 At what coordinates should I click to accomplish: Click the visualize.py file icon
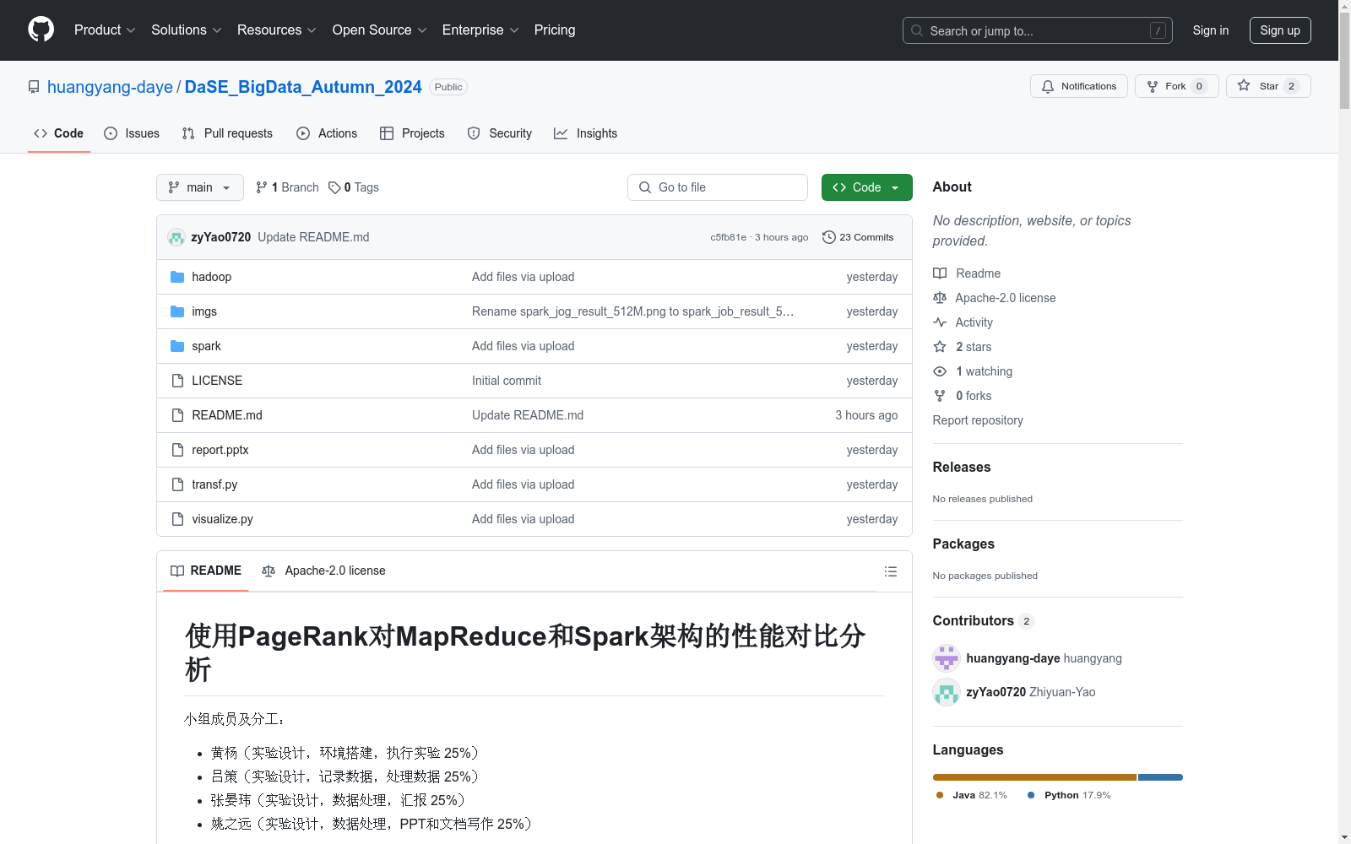[177, 519]
